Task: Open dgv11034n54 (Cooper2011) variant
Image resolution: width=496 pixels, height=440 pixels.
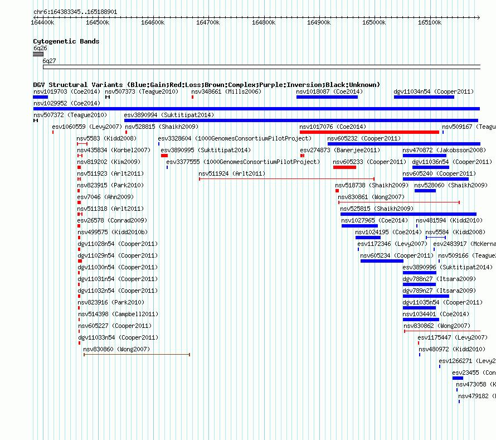Action: (x=434, y=91)
